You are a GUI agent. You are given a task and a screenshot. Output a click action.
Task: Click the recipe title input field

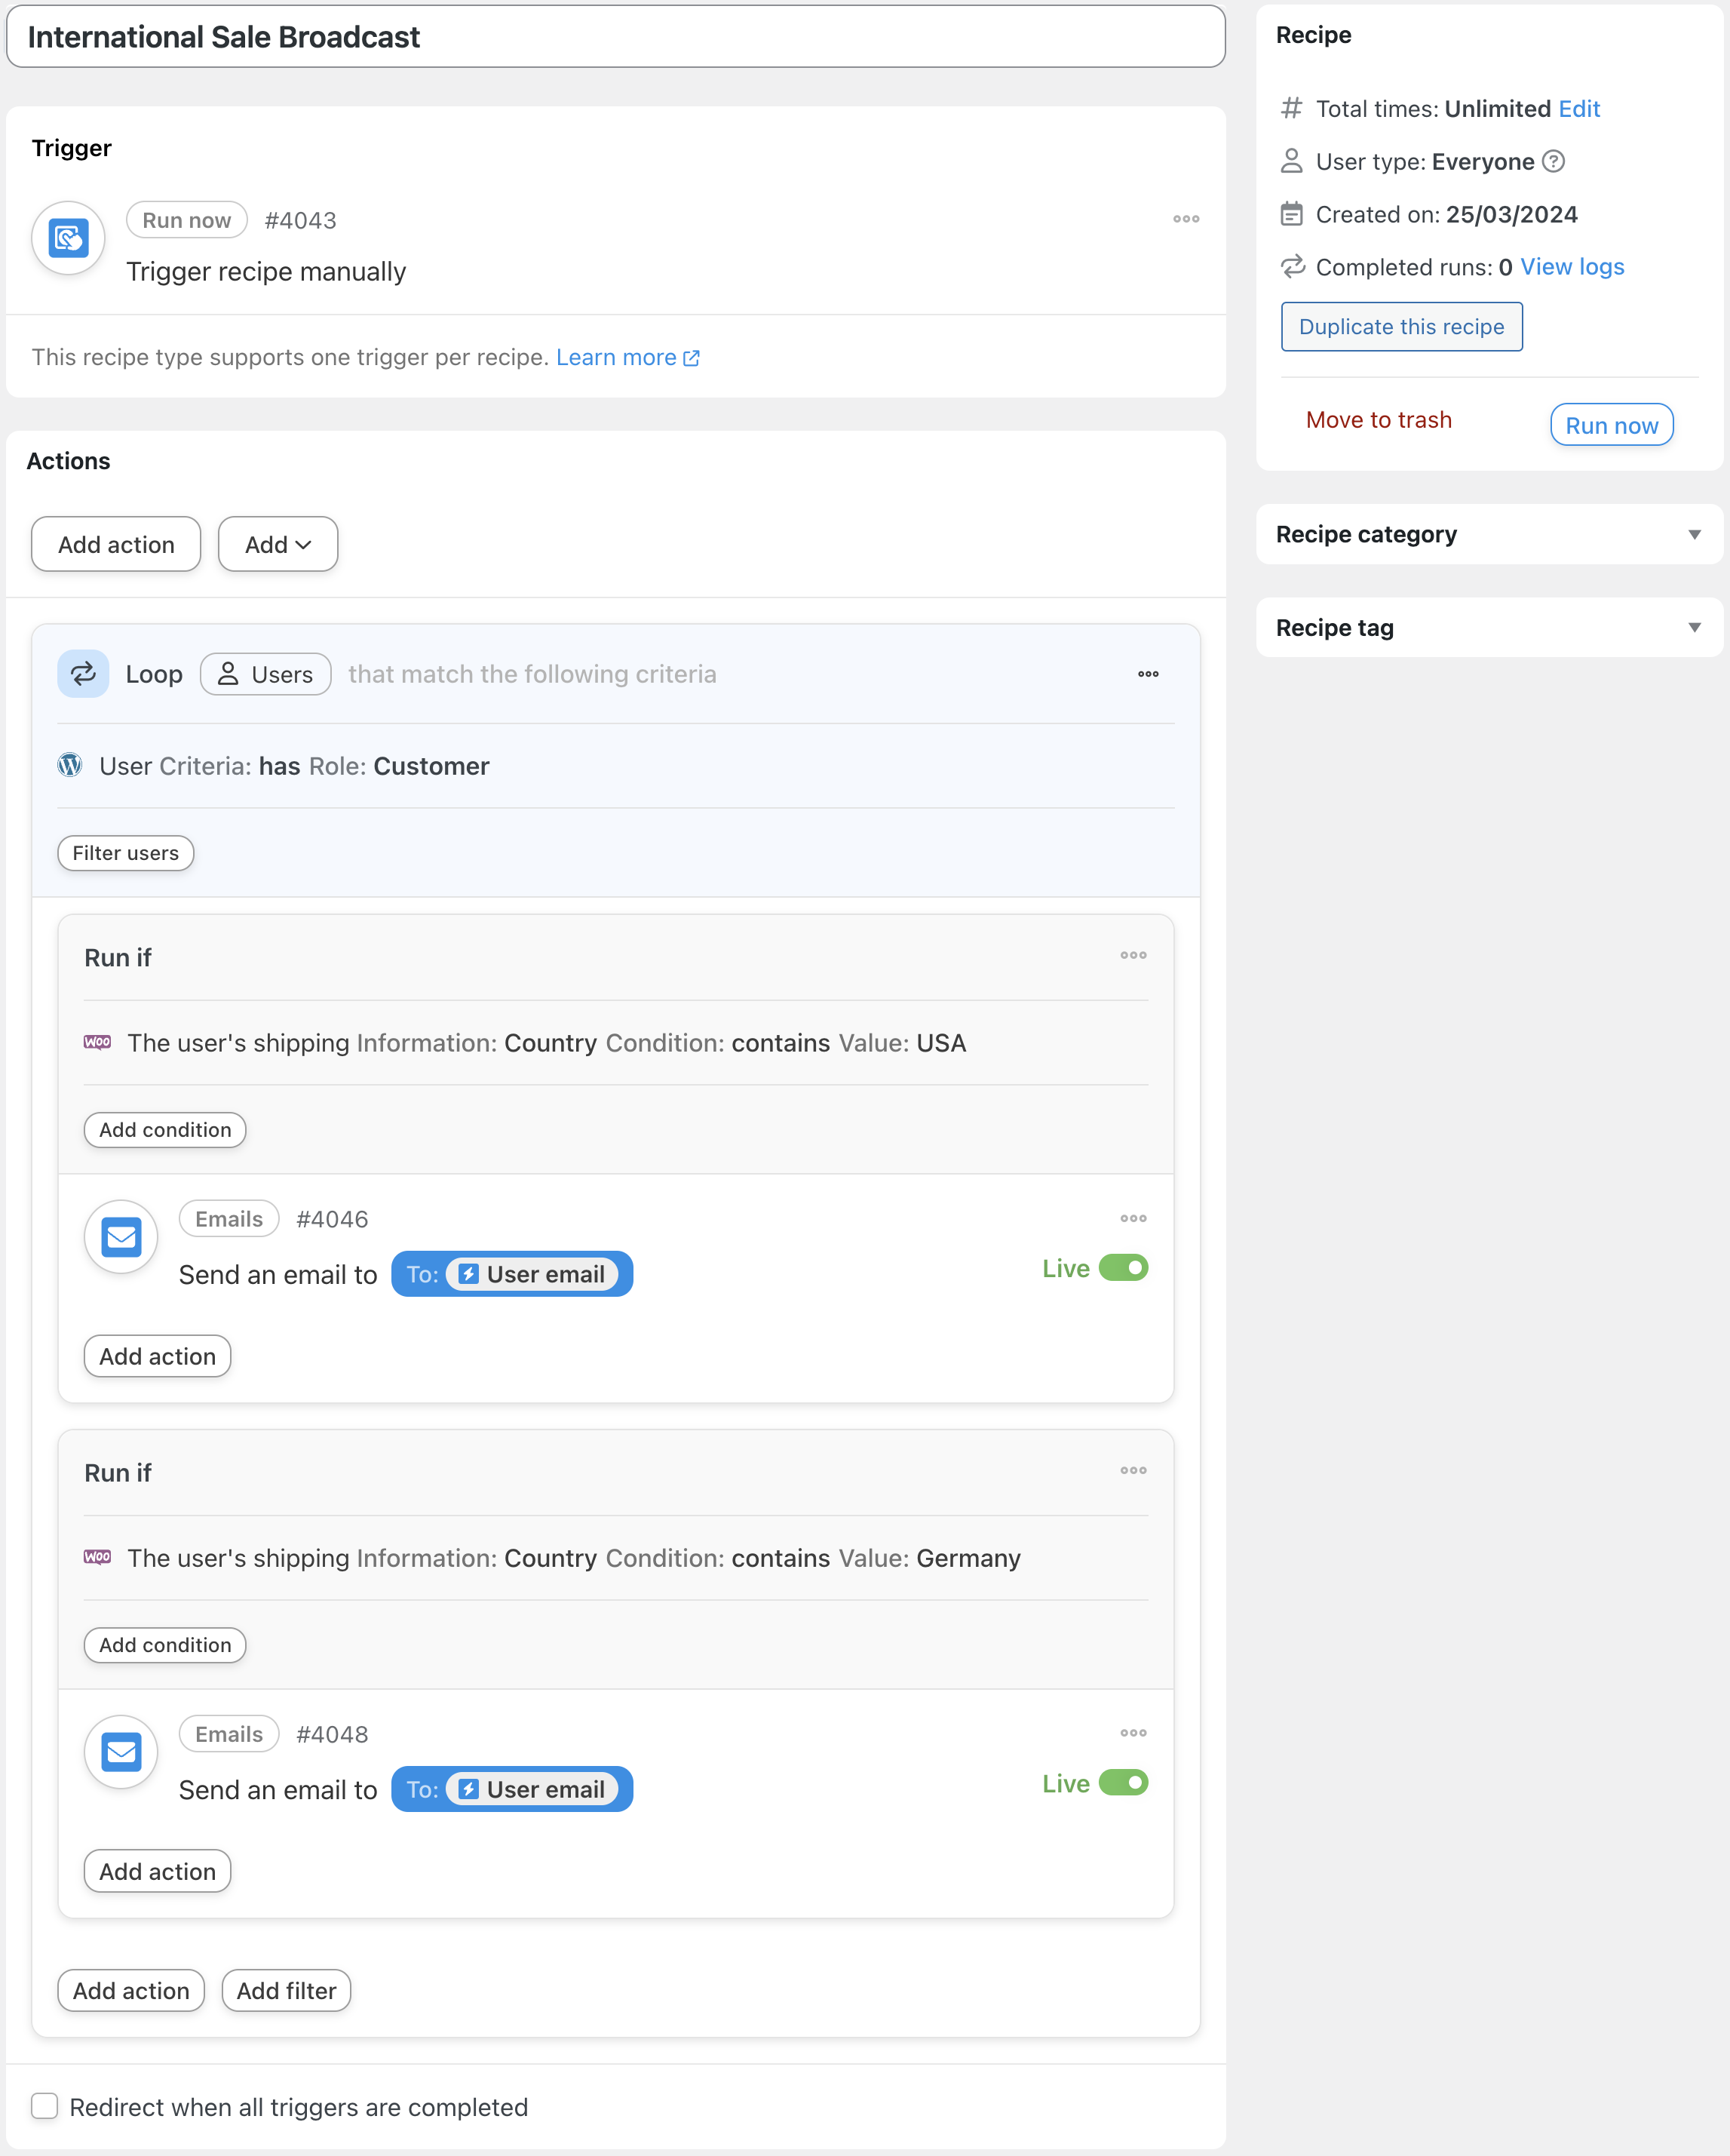point(615,37)
